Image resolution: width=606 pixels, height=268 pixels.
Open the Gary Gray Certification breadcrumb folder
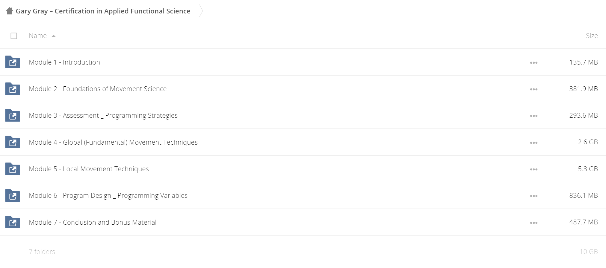tap(103, 11)
